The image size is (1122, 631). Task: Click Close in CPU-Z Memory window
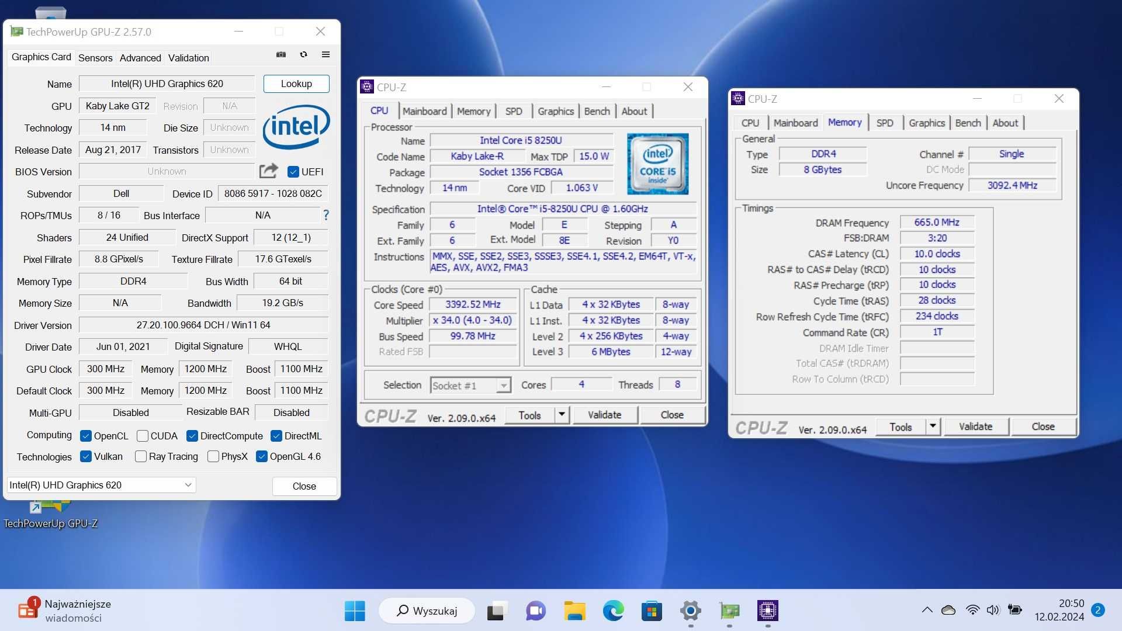[1043, 427]
